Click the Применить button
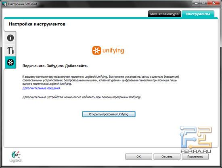This screenshot has width=222, height=168. [195, 157]
